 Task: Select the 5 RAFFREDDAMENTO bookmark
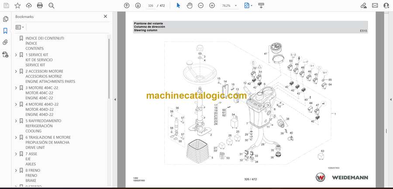pyautogui.click(x=43, y=121)
